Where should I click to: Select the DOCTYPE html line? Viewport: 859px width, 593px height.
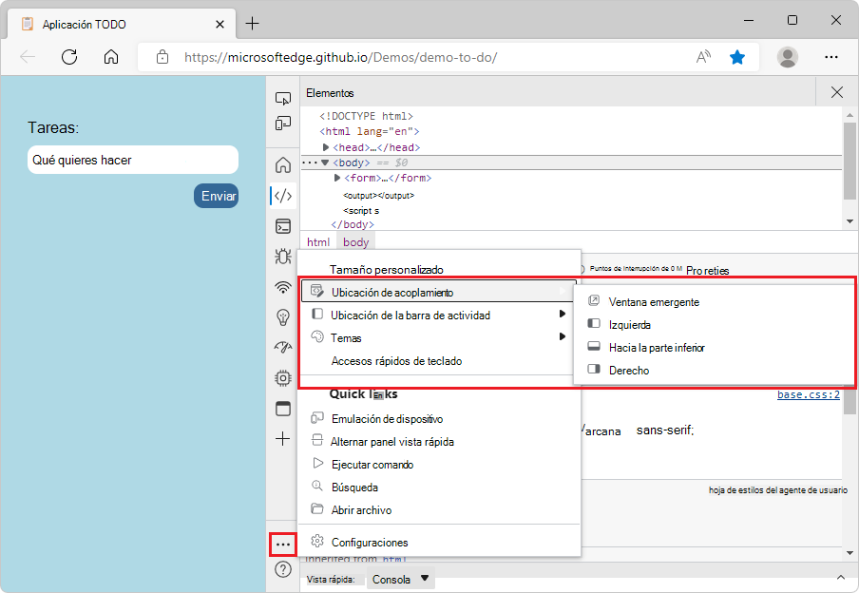tap(367, 116)
